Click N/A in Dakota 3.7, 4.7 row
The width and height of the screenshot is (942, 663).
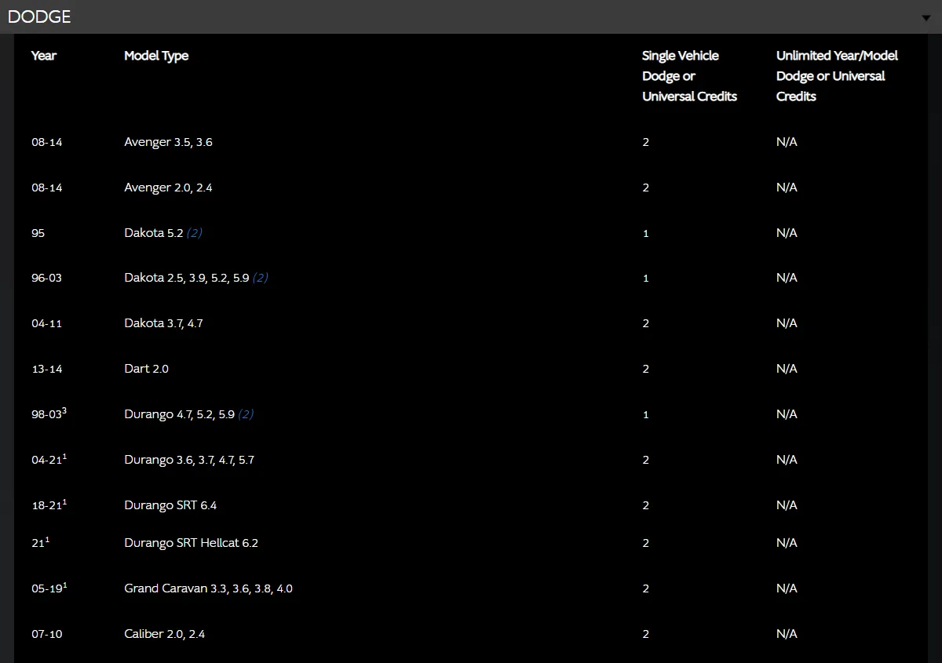coord(787,323)
